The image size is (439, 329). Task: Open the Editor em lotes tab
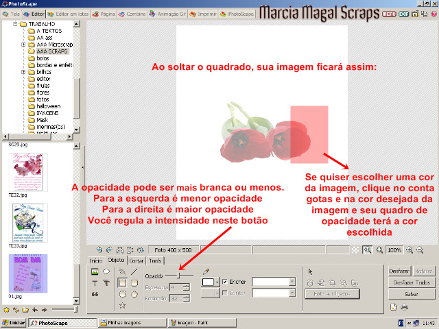tap(68, 14)
